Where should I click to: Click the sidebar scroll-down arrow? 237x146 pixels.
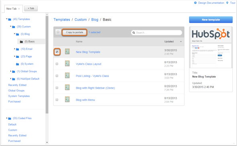(x=47, y=142)
